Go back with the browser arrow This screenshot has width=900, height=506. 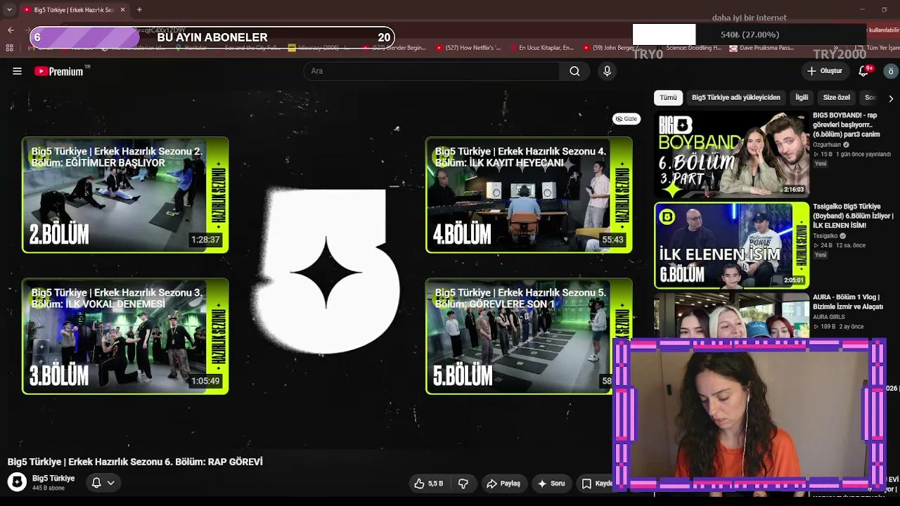coord(11,30)
